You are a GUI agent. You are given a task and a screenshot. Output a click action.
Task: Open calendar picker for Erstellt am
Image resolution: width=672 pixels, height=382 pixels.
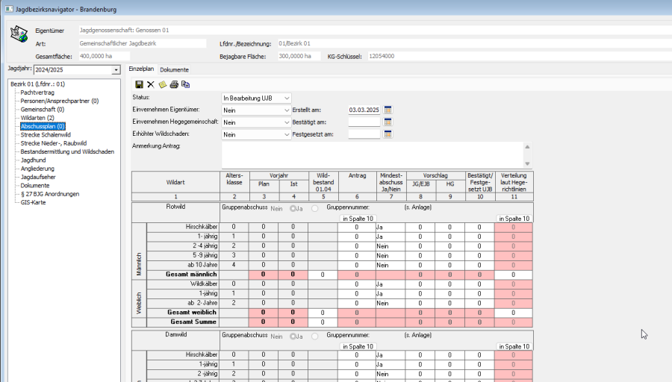click(388, 110)
